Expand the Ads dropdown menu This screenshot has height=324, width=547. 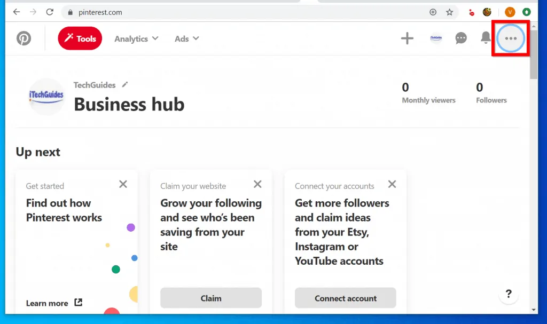[x=186, y=38]
